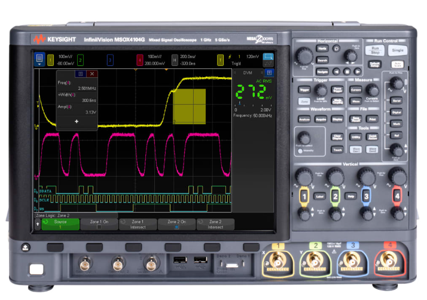This screenshot has width=427, height=300.
Task: Toggle vertical channel 4 key
Action: click(x=397, y=196)
